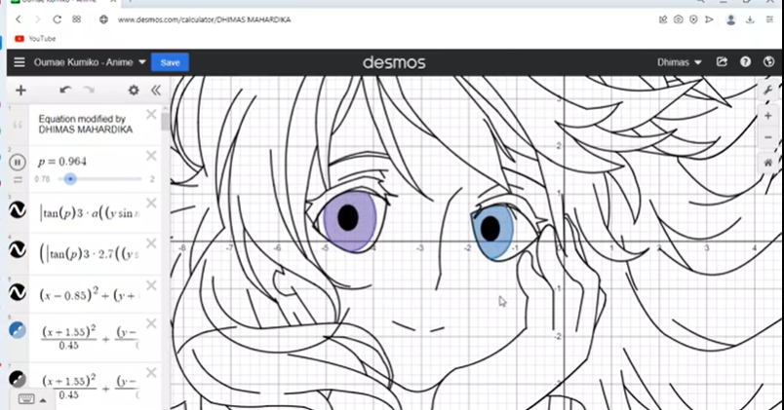Click the Share Graph icon

722,62
